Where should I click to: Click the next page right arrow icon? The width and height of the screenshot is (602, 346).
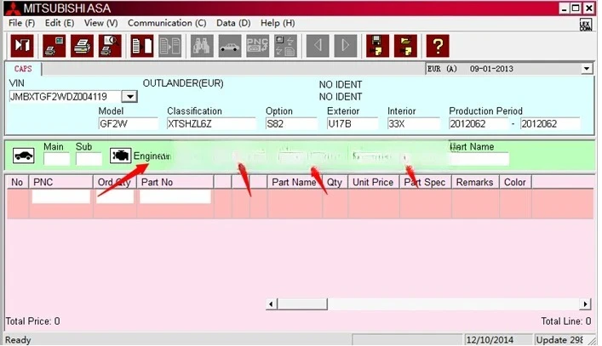346,46
